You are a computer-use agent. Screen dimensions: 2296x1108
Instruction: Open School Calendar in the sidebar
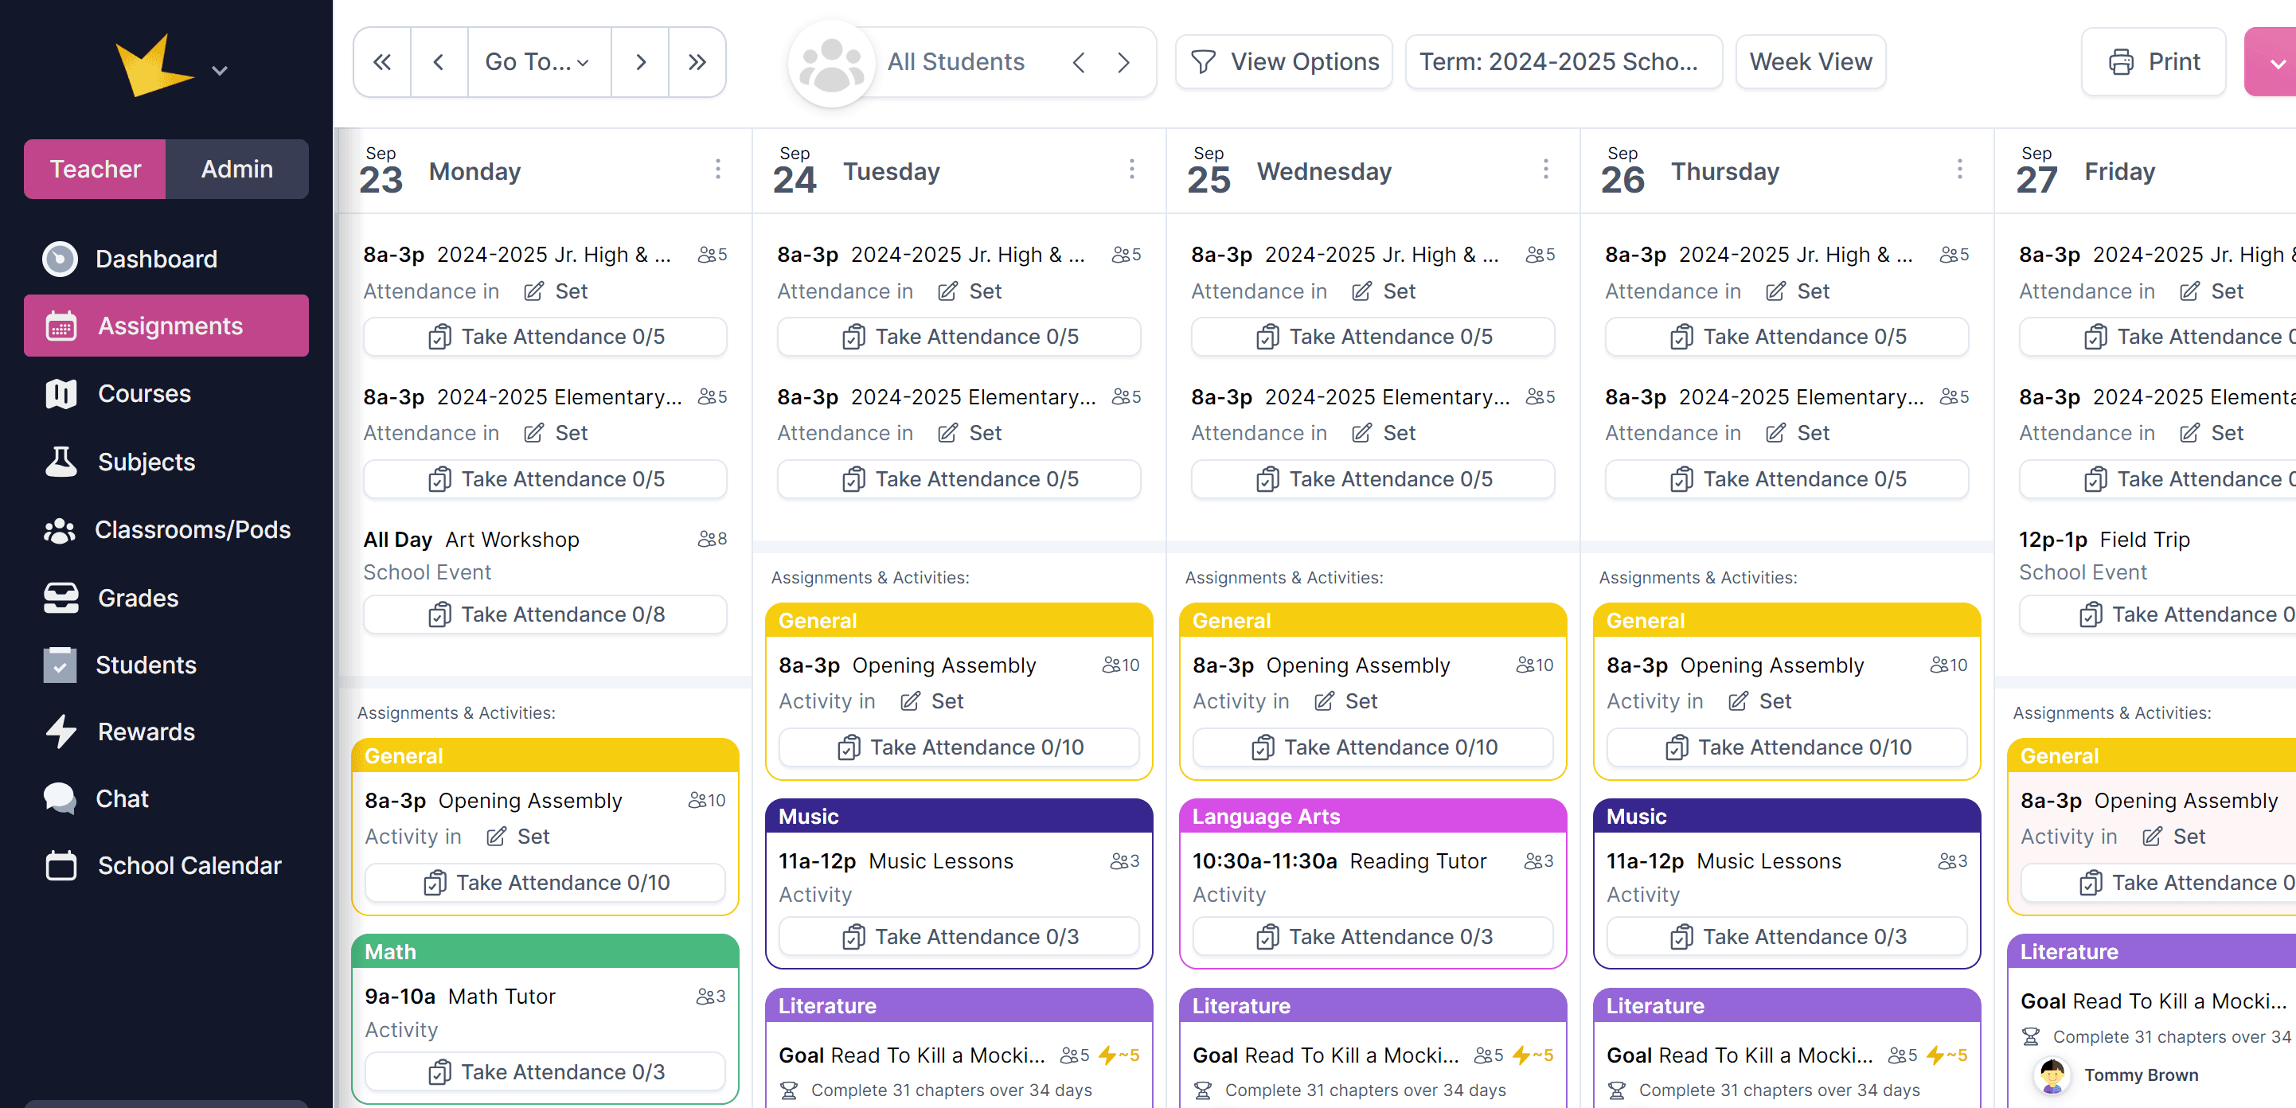click(x=189, y=864)
